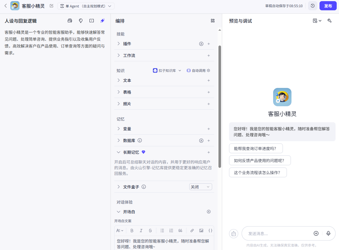Open the debug wrench tool in 预览与调试
The width and height of the screenshot is (339, 250).
(x=329, y=21)
